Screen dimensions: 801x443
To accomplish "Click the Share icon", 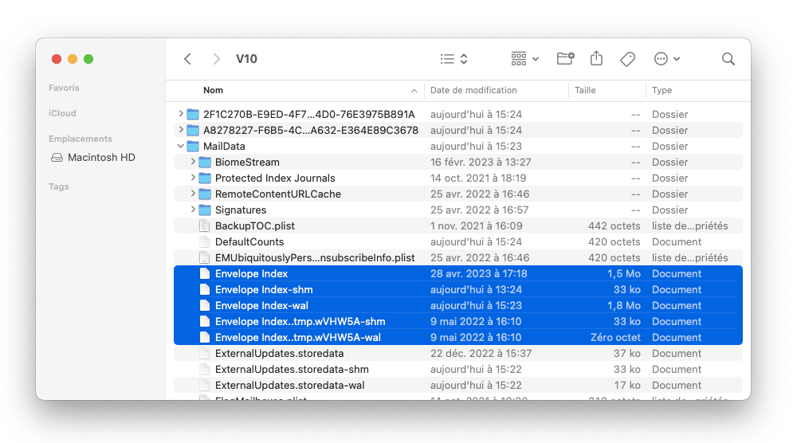I will pyautogui.click(x=596, y=59).
